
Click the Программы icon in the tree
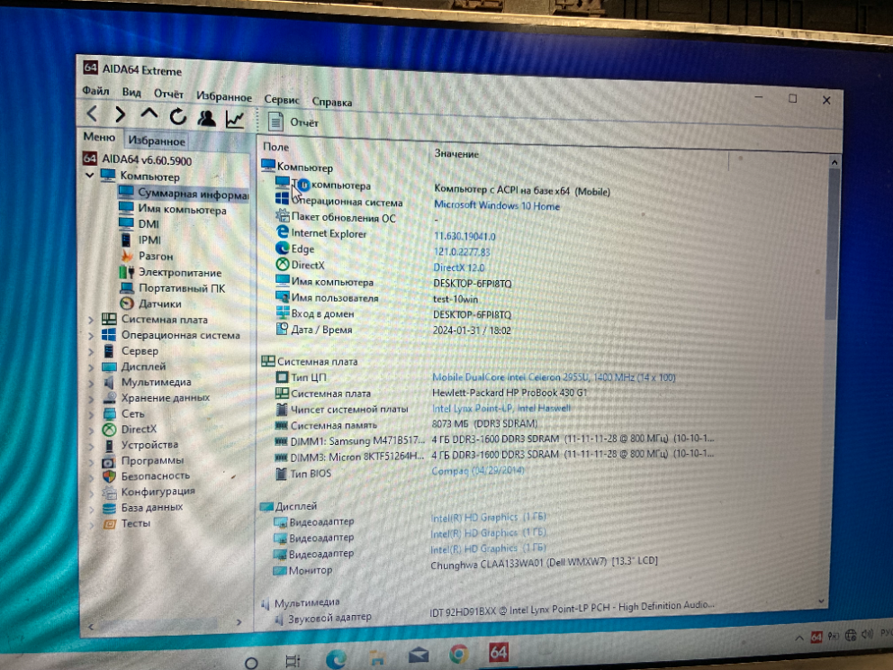[109, 461]
